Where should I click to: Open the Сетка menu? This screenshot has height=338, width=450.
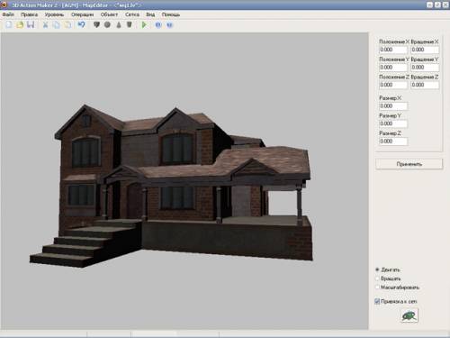point(132,14)
